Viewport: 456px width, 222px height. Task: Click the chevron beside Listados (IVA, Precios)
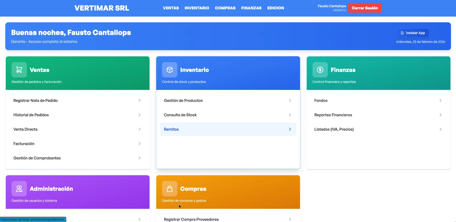(440, 129)
